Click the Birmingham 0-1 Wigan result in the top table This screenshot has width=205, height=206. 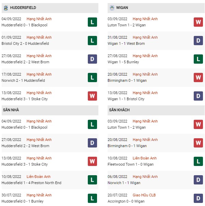coord(127,80)
